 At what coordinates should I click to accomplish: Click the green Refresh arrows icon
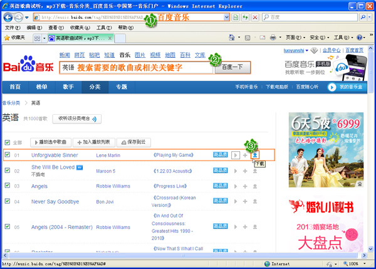point(245,18)
